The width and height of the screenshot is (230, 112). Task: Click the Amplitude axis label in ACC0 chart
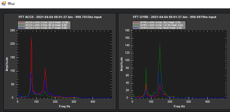coord(7,64)
